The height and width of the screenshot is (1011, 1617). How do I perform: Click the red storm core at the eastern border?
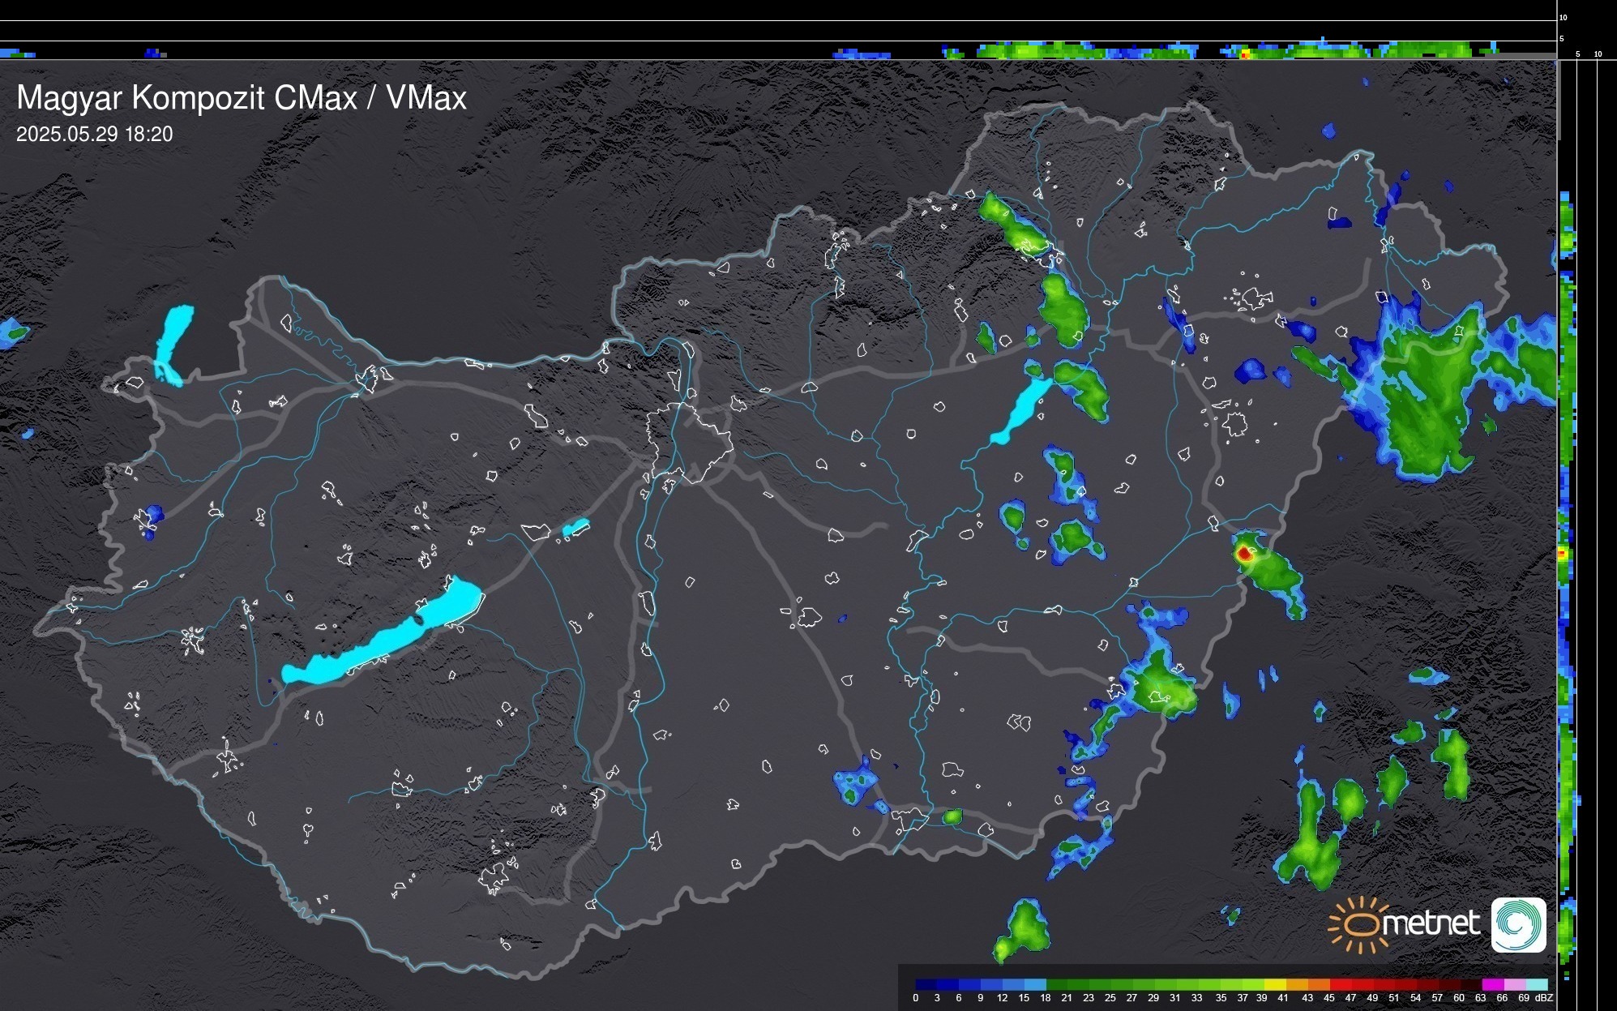[x=1244, y=555]
